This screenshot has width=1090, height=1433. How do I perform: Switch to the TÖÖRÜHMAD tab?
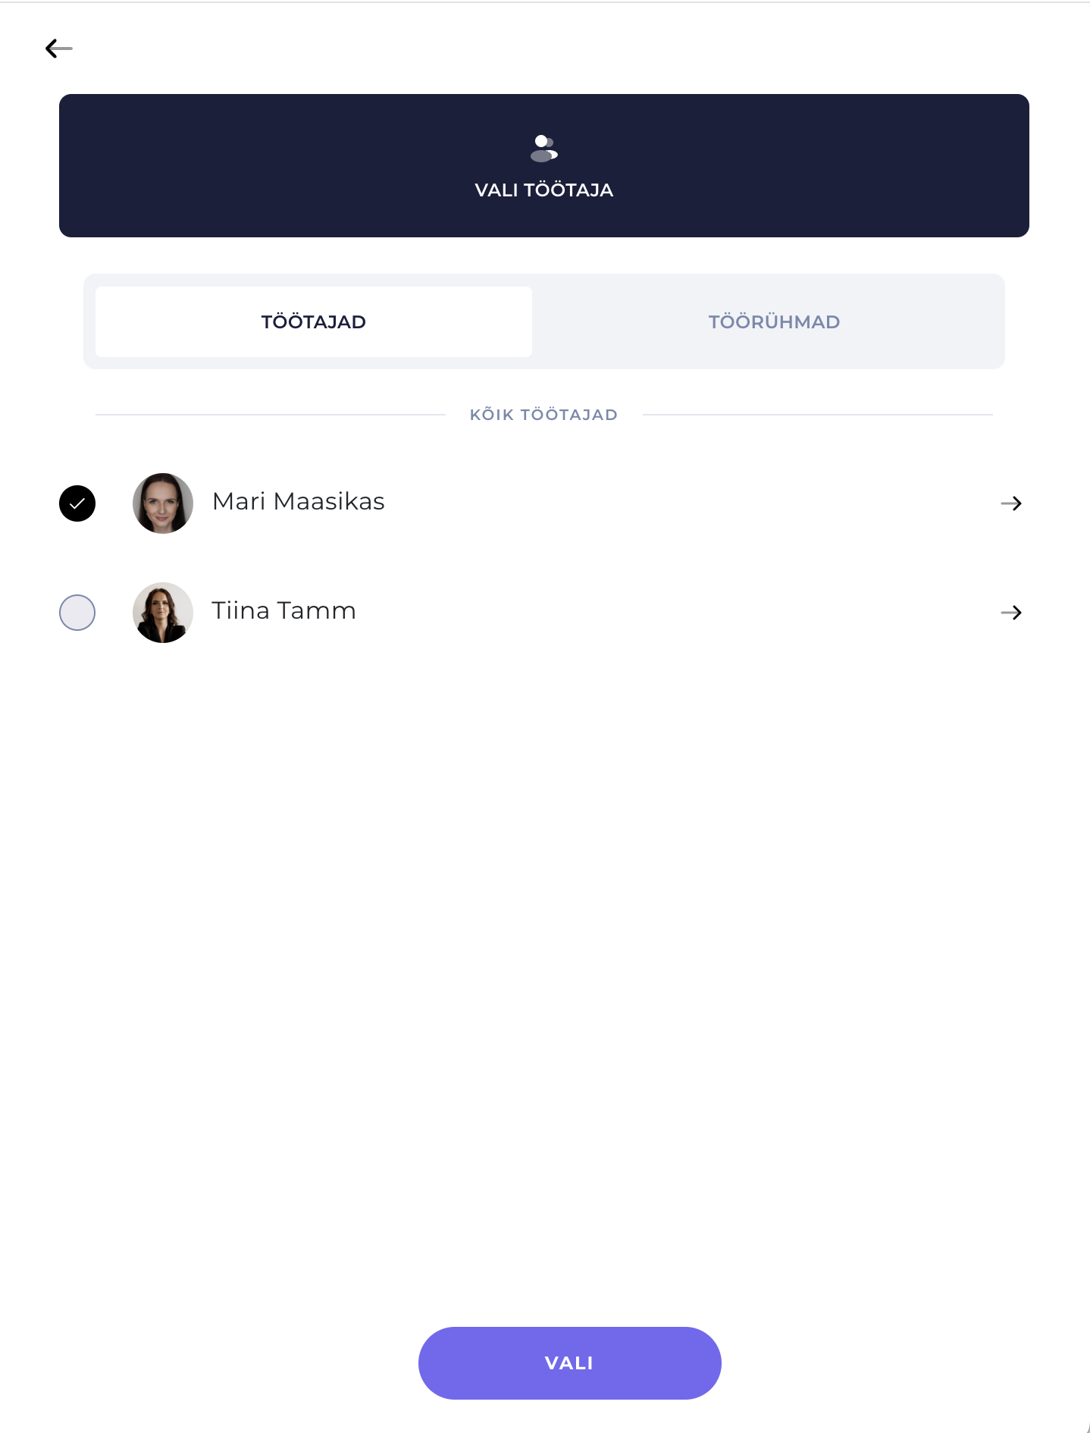(774, 321)
